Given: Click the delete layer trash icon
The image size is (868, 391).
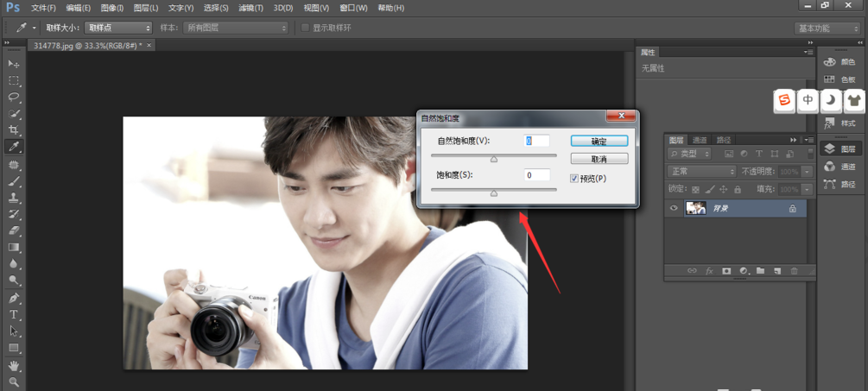Looking at the screenshot, I should 794,271.
